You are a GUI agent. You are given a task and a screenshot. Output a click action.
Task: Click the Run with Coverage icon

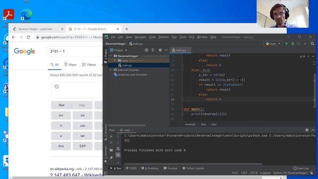(x=299, y=44)
